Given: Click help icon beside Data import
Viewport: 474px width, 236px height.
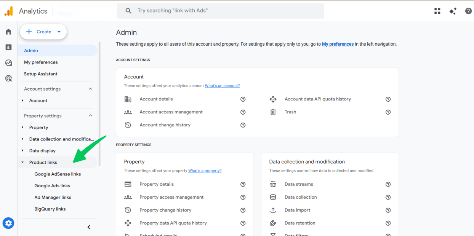Looking at the screenshot, I should click(x=388, y=210).
